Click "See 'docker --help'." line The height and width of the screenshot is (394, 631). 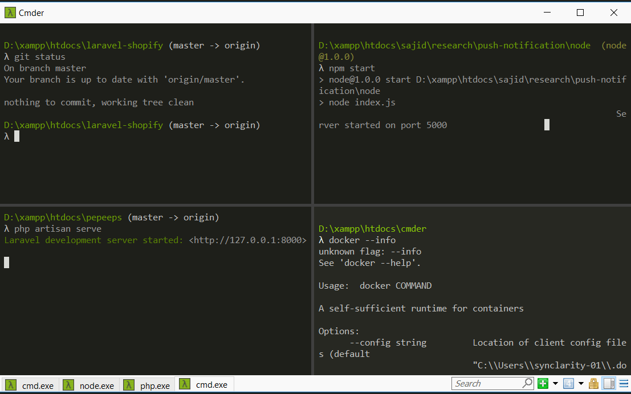pos(369,263)
